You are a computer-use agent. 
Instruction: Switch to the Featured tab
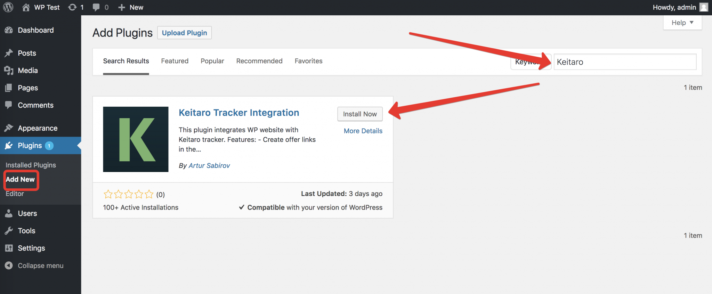click(x=175, y=61)
